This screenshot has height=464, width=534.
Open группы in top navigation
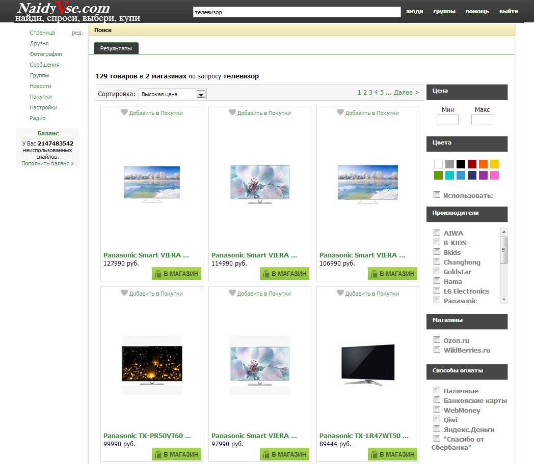click(x=444, y=11)
